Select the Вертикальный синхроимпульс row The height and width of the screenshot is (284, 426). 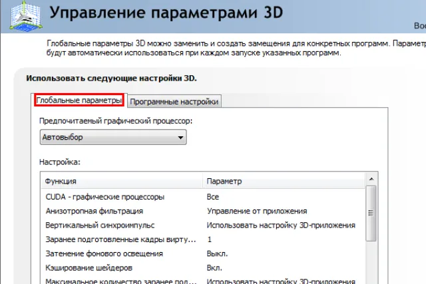(x=203, y=225)
